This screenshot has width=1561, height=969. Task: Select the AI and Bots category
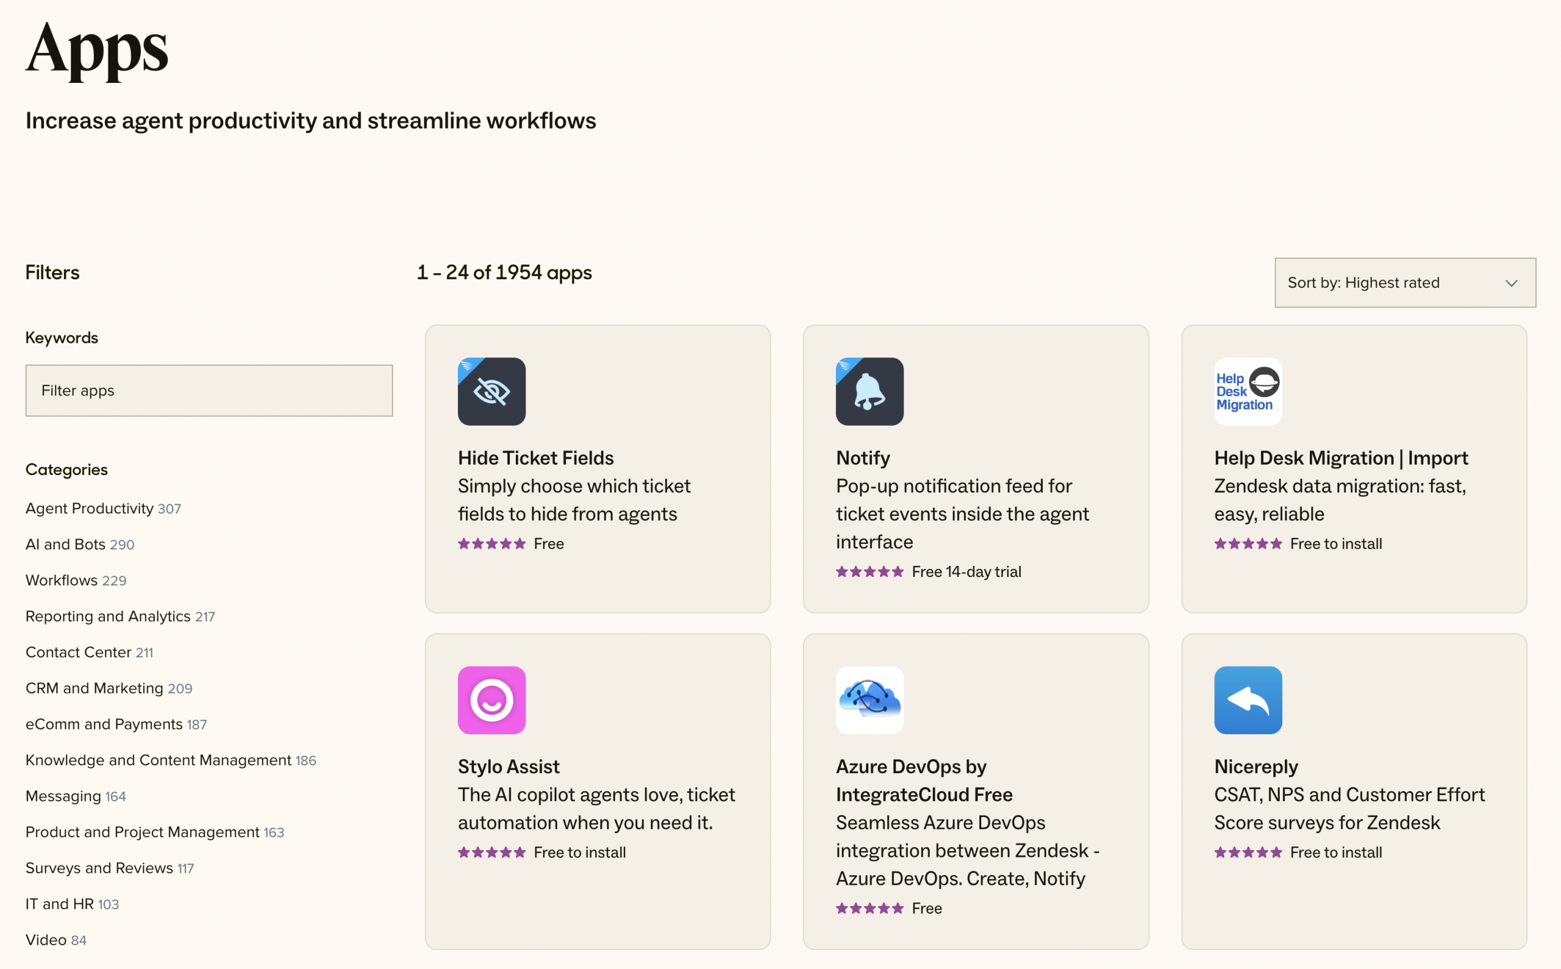pyautogui.click(x=65, y=544)
